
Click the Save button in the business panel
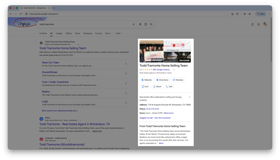click(x=145, y=87)
